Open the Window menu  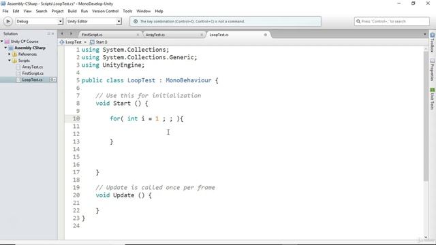tap(144, 11)
